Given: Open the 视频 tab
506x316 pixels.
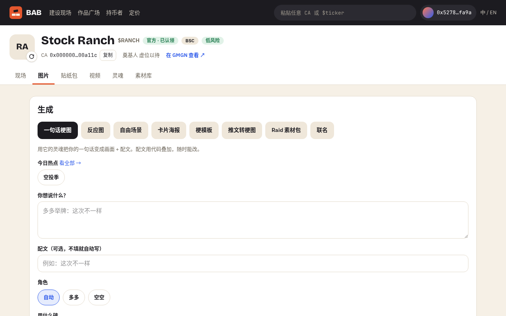Looking at the screenshot, I should (95, 75).
